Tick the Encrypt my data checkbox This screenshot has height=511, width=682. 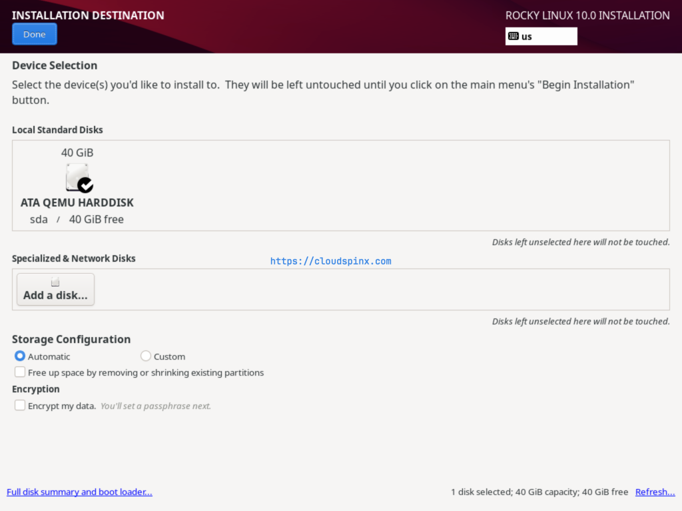point(21,405)
